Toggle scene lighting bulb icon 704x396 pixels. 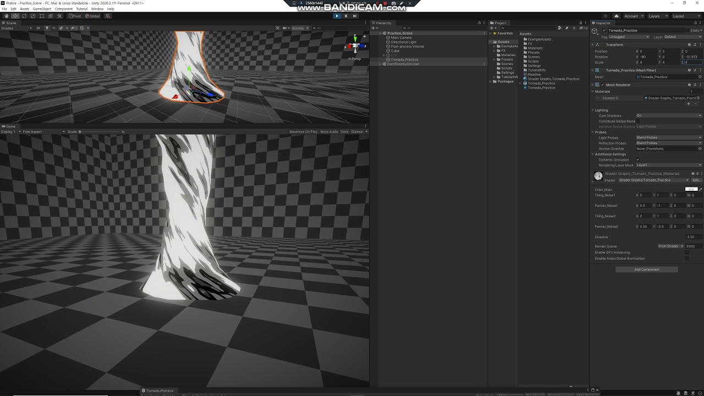click(x=48, y=28)
